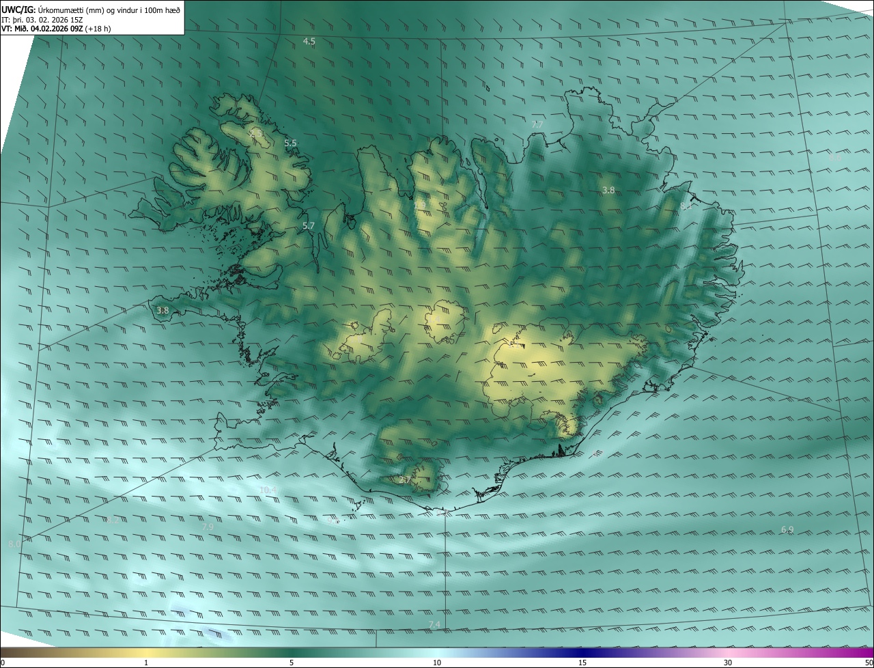Click the 8.1 value label in east Iceland
Image resolution: width=874 pixels, height=668 pixels.
click(x=686, y=206)
